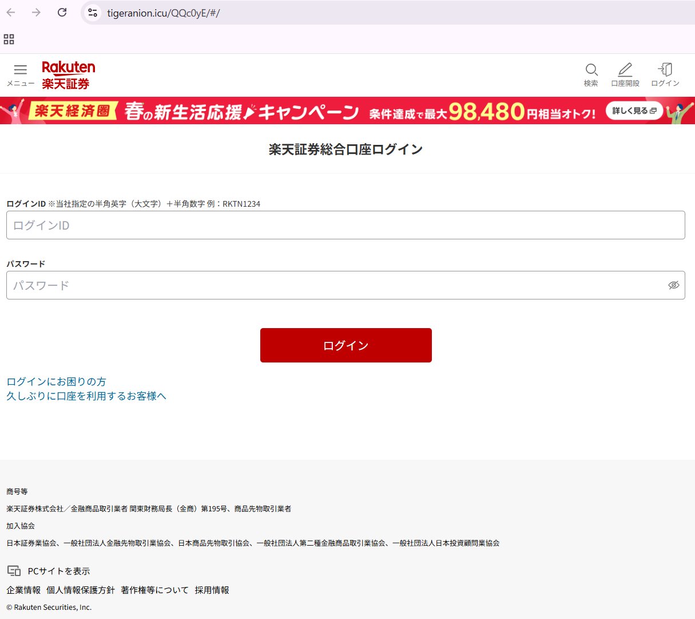Click the 加入協会 footer label
The width and height of the screenshot is (695, 619).
click(x=21, y=526)
